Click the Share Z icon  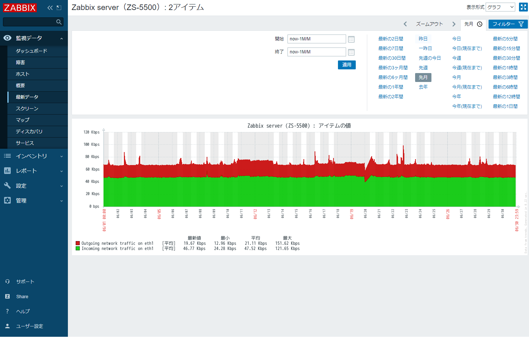pos(7,296)
